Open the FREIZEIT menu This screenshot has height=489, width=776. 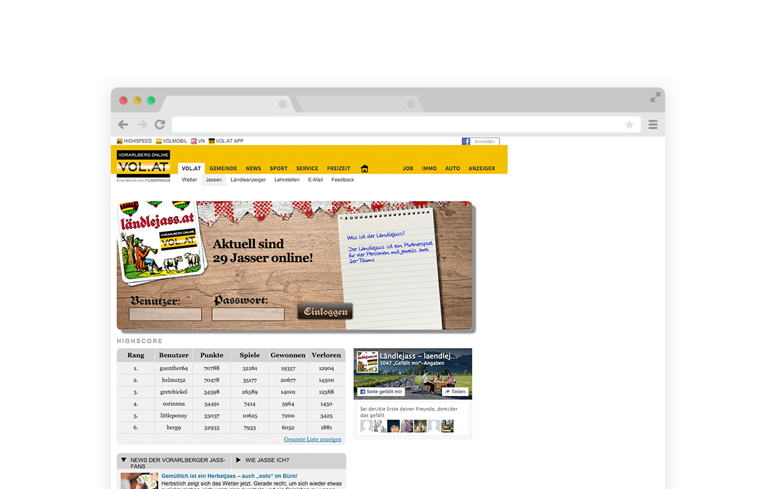[339, 169]
